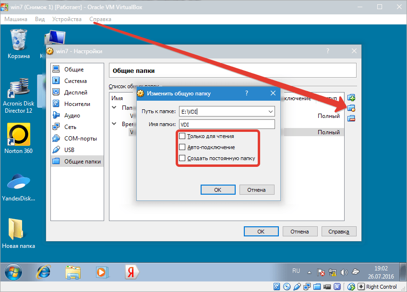Click the 'Имя папки' text field
The image size is (407, 292).
coord(226,125)
